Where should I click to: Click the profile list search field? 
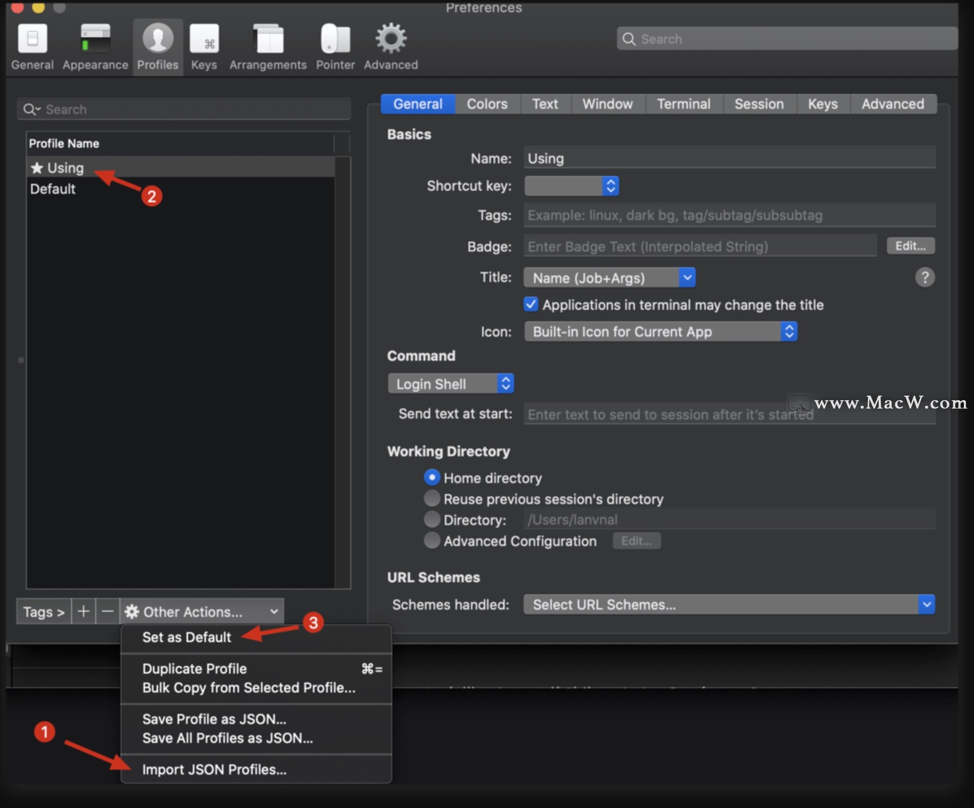point(184,109)
